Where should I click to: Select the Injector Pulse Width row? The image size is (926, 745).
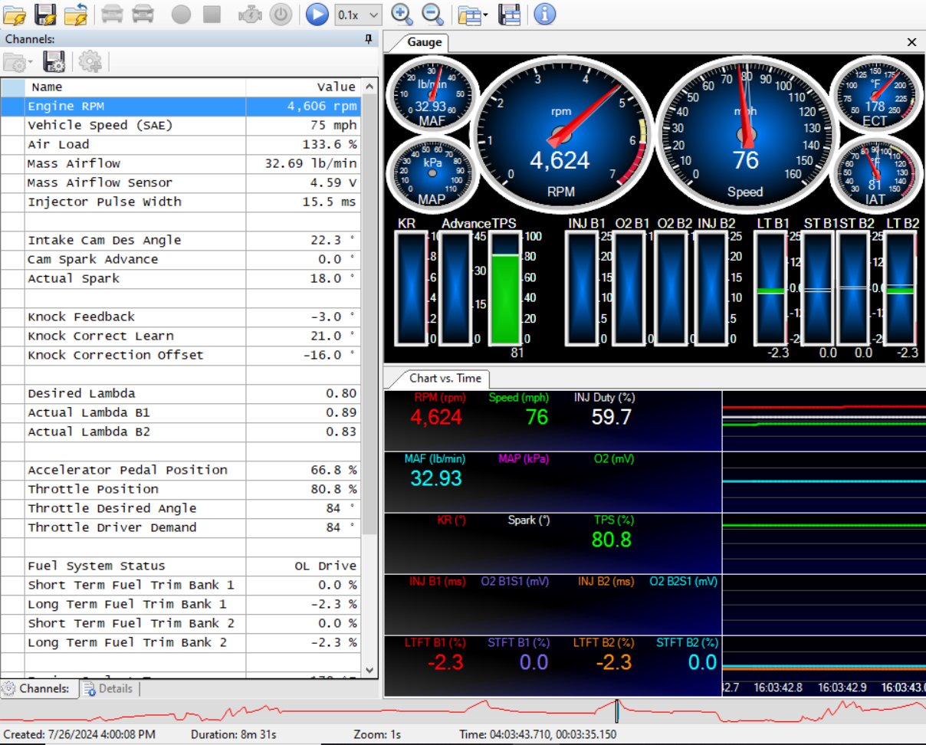point(181,202)
